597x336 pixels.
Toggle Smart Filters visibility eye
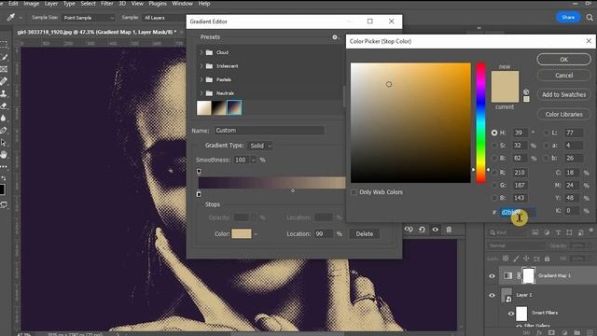[511, 314]
